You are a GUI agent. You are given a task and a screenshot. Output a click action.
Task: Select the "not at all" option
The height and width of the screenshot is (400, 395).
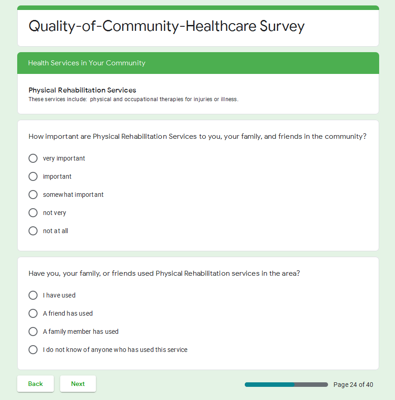click(33, 231)
